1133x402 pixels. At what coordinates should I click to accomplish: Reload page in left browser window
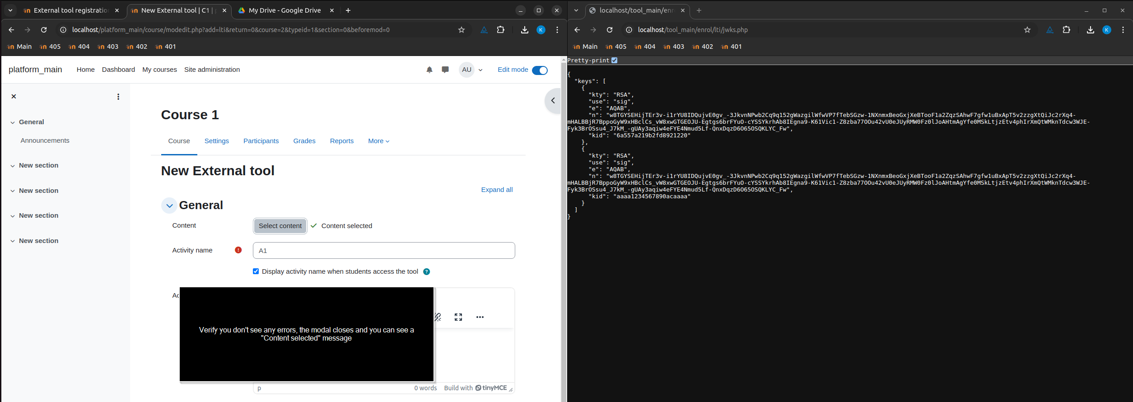(44, 30)
